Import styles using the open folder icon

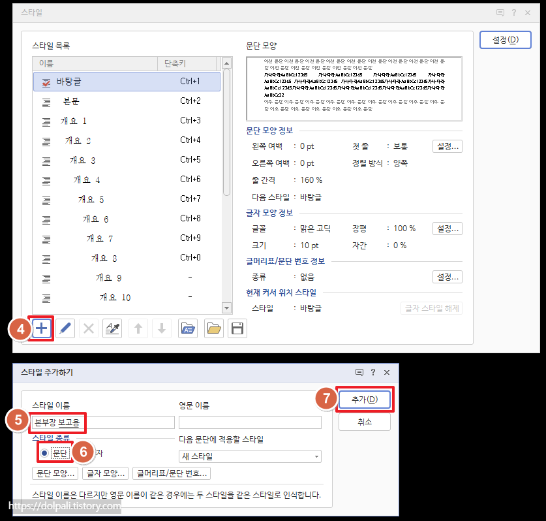pos(213,328)
